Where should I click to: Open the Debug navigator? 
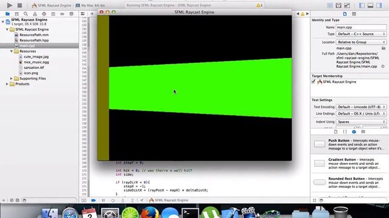pos(44,14)
